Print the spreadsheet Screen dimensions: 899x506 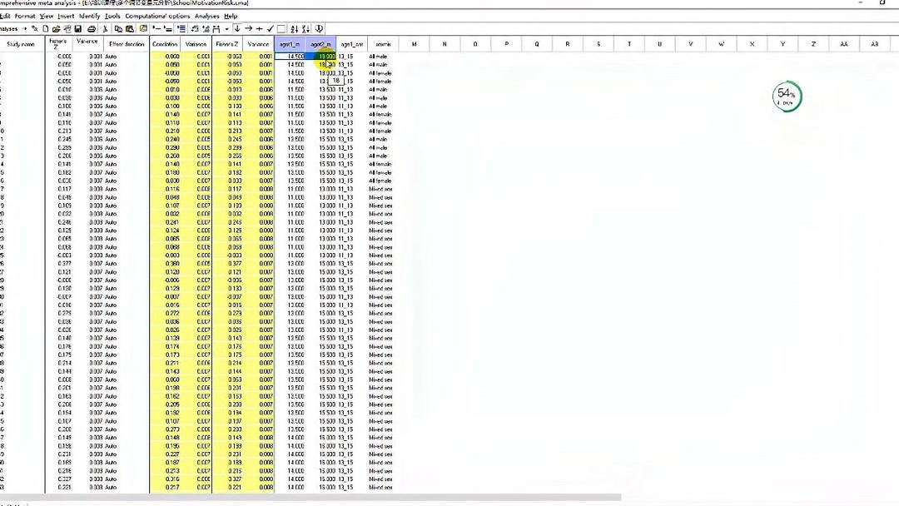coord(91,28)
